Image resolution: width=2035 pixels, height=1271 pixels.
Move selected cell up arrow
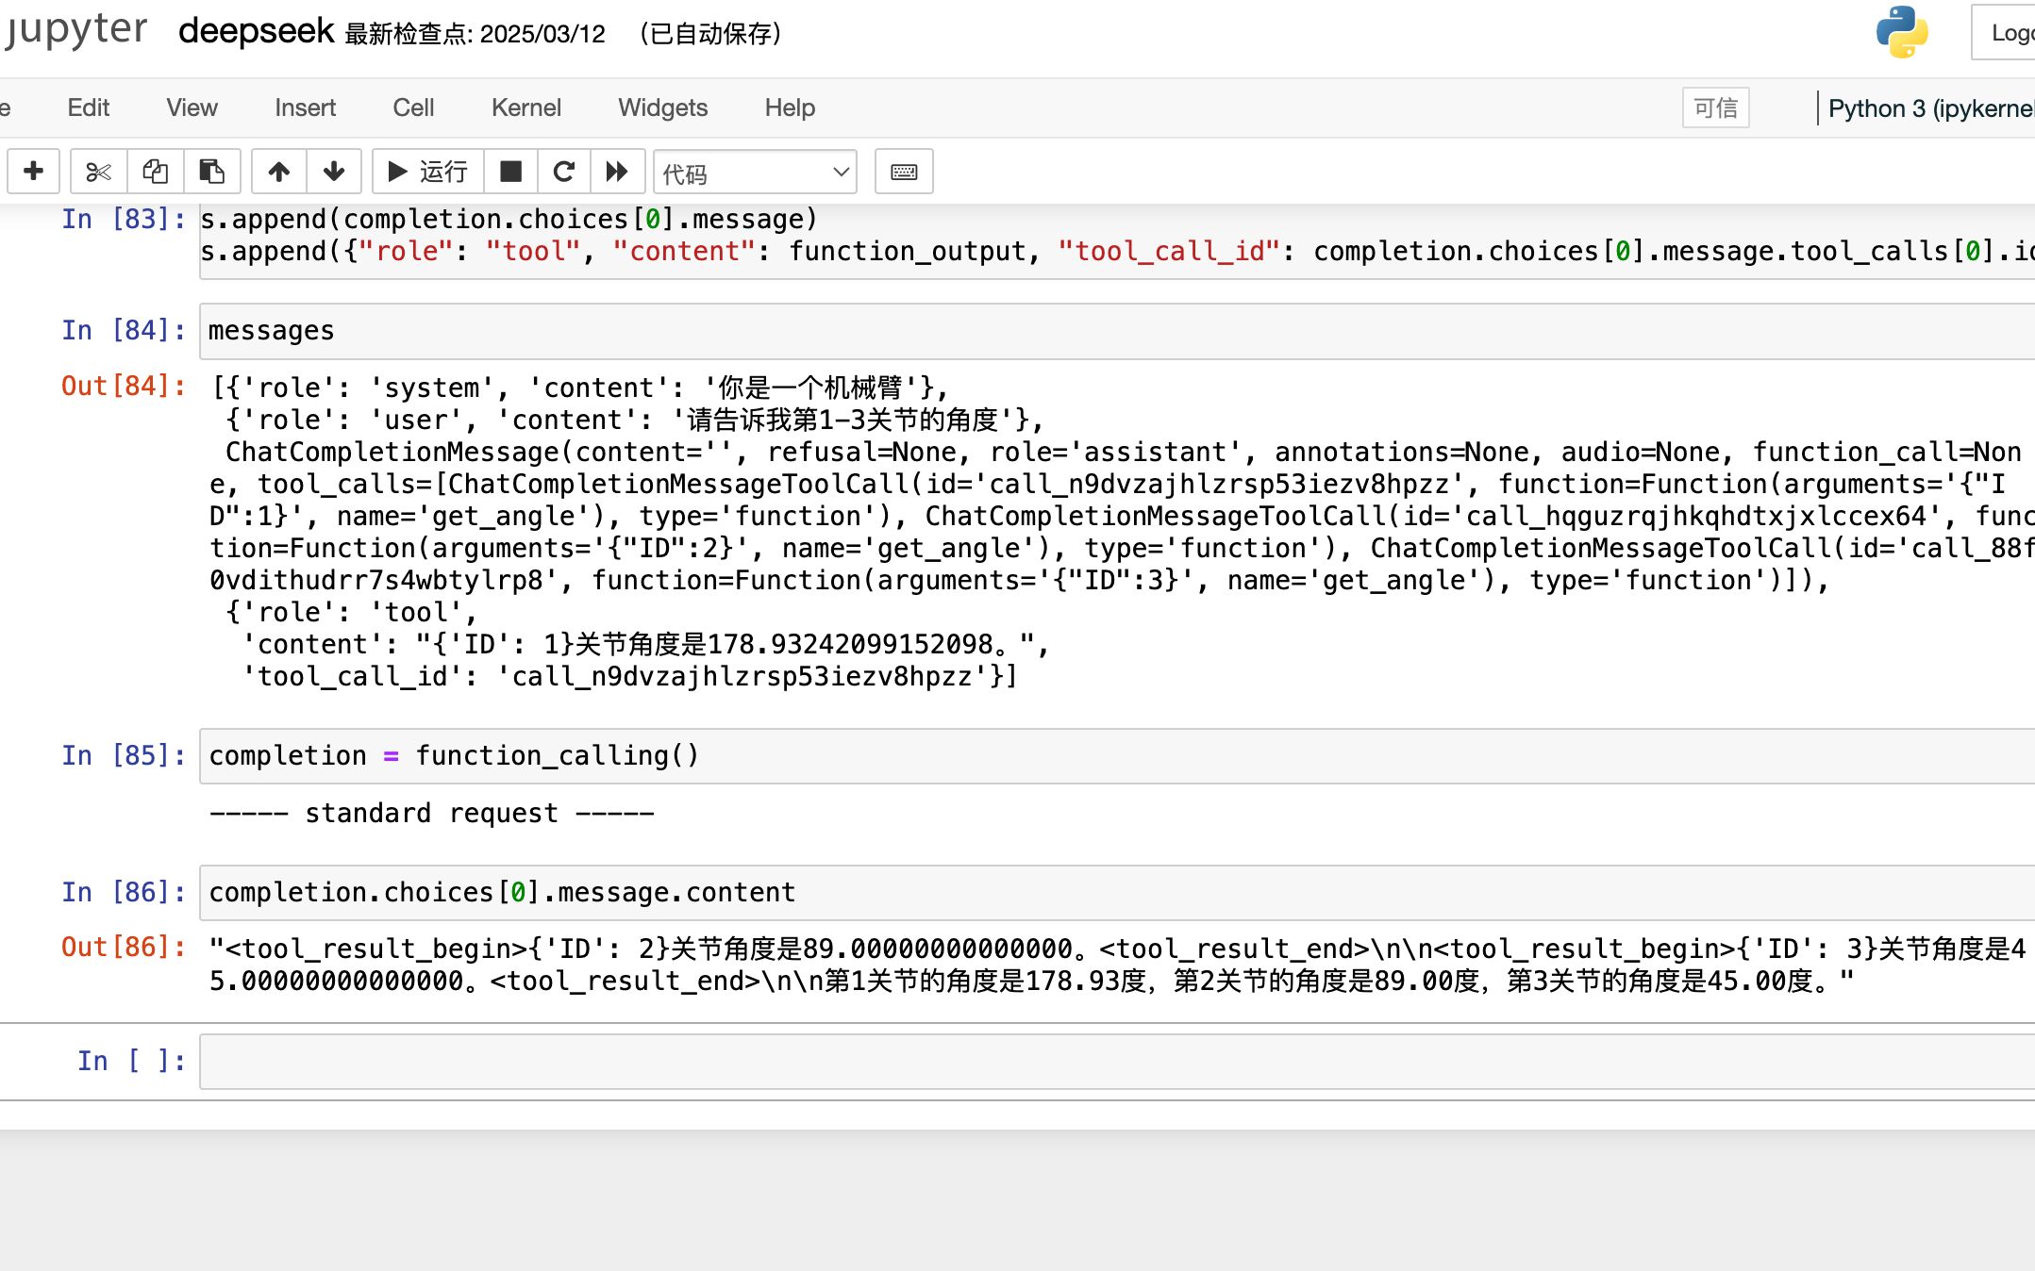(x=278, y=172)
